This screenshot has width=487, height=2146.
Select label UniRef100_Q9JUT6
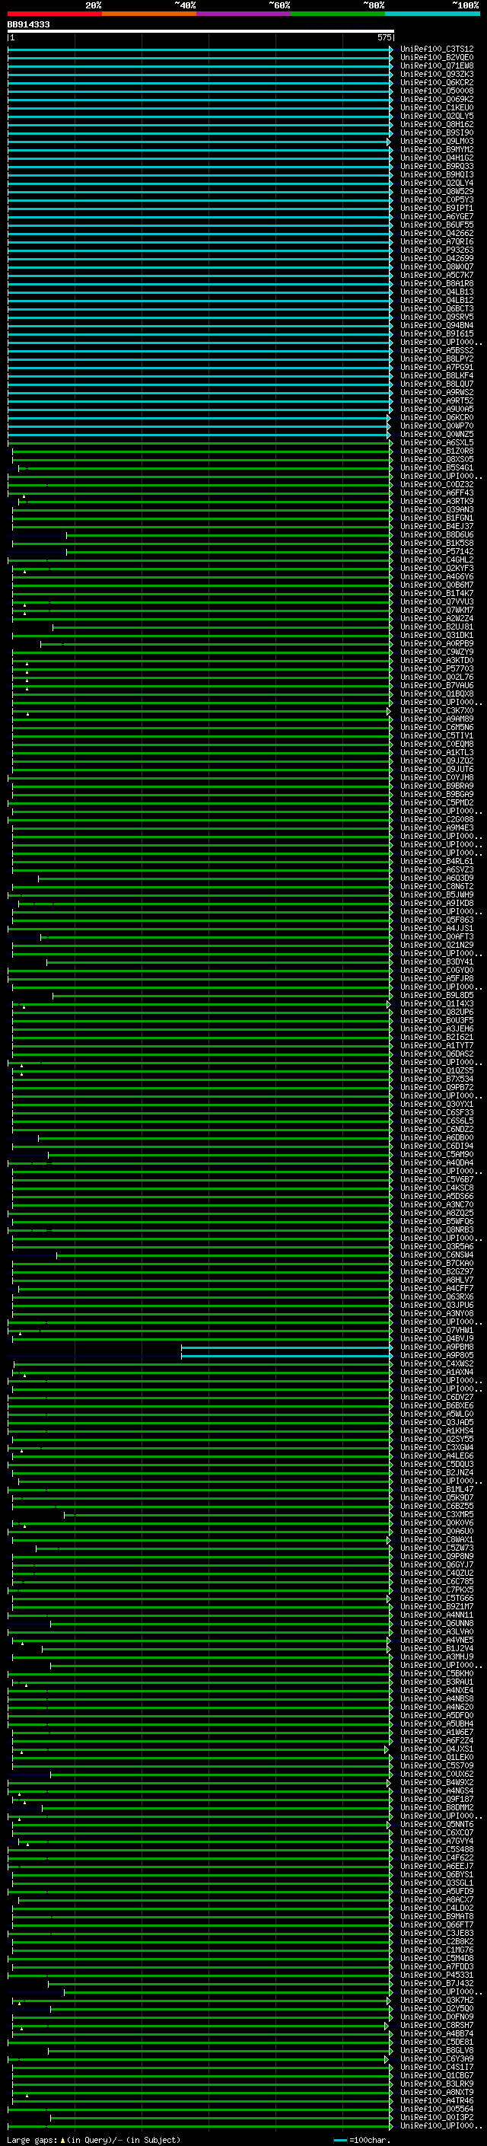(437, 770)
